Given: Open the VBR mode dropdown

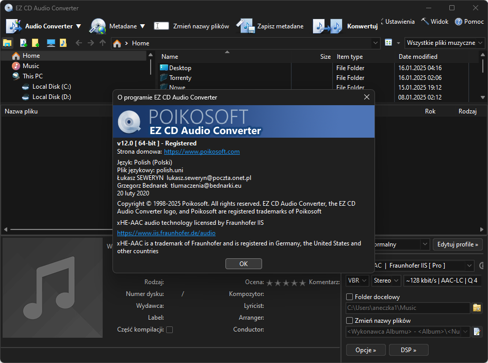Looking at the screenshot, I should (357, 280).
